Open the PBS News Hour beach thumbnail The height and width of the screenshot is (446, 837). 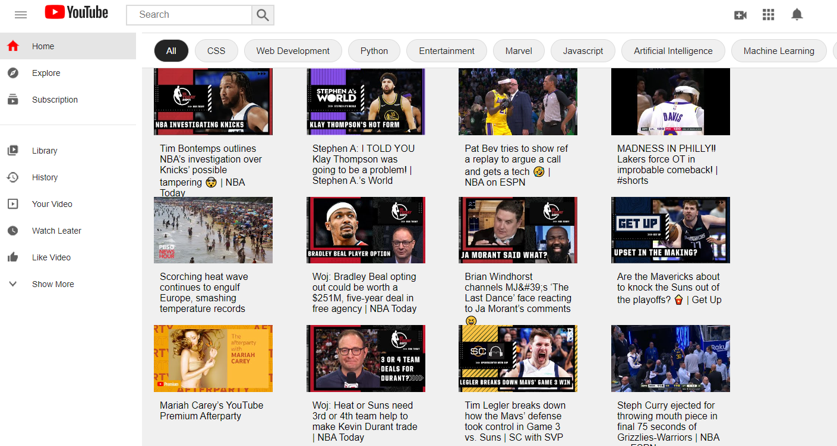(x=213, y=230)
